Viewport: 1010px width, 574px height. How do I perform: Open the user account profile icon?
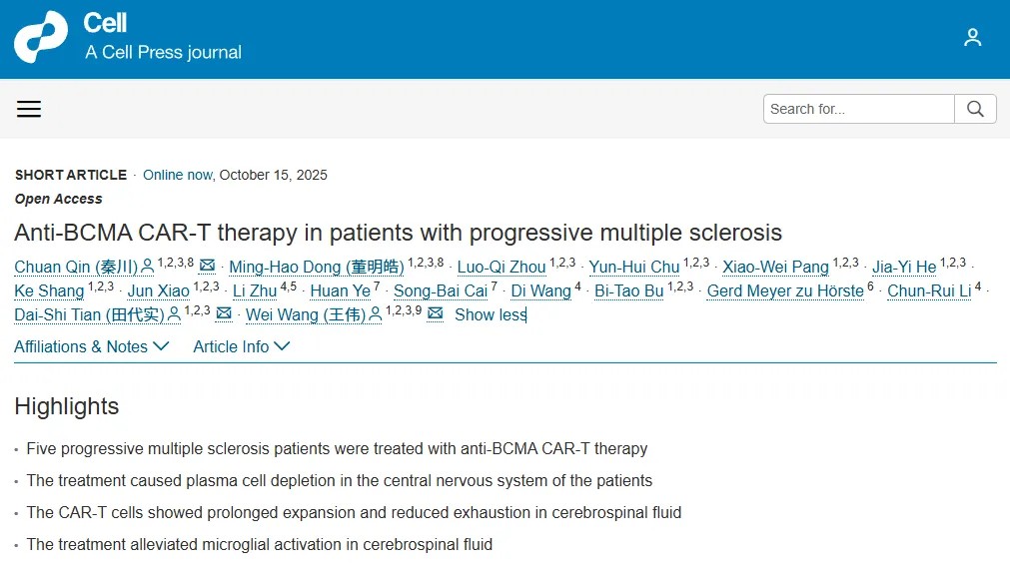click(972, 38)
